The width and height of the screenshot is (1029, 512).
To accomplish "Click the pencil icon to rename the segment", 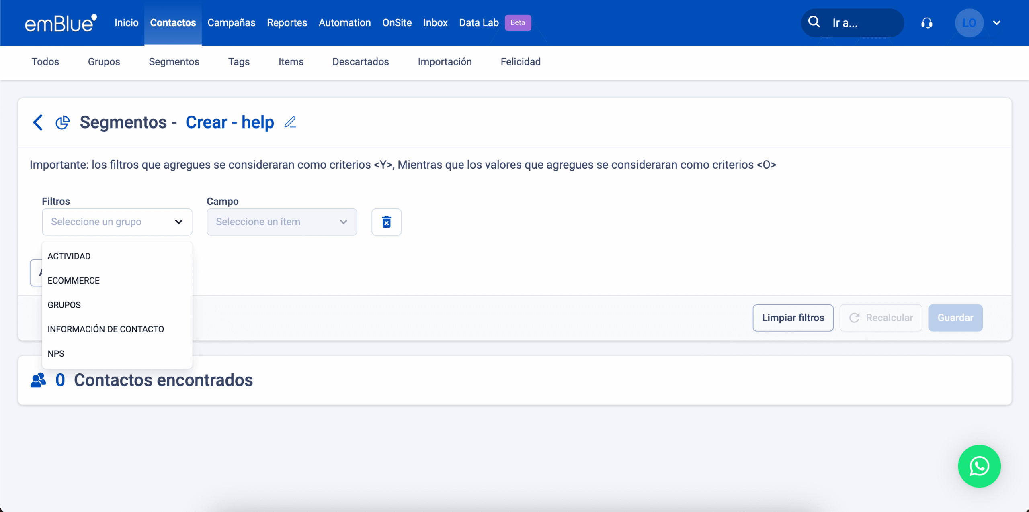I will 290,122.
